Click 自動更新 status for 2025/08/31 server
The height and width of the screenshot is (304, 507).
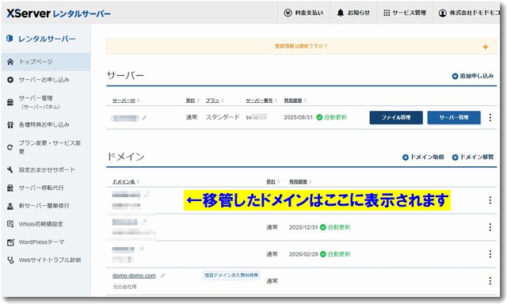(331, 117)
